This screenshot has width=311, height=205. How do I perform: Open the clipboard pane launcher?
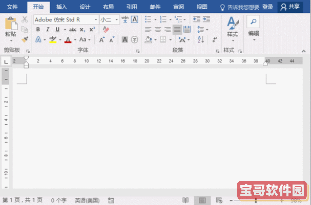28,51
